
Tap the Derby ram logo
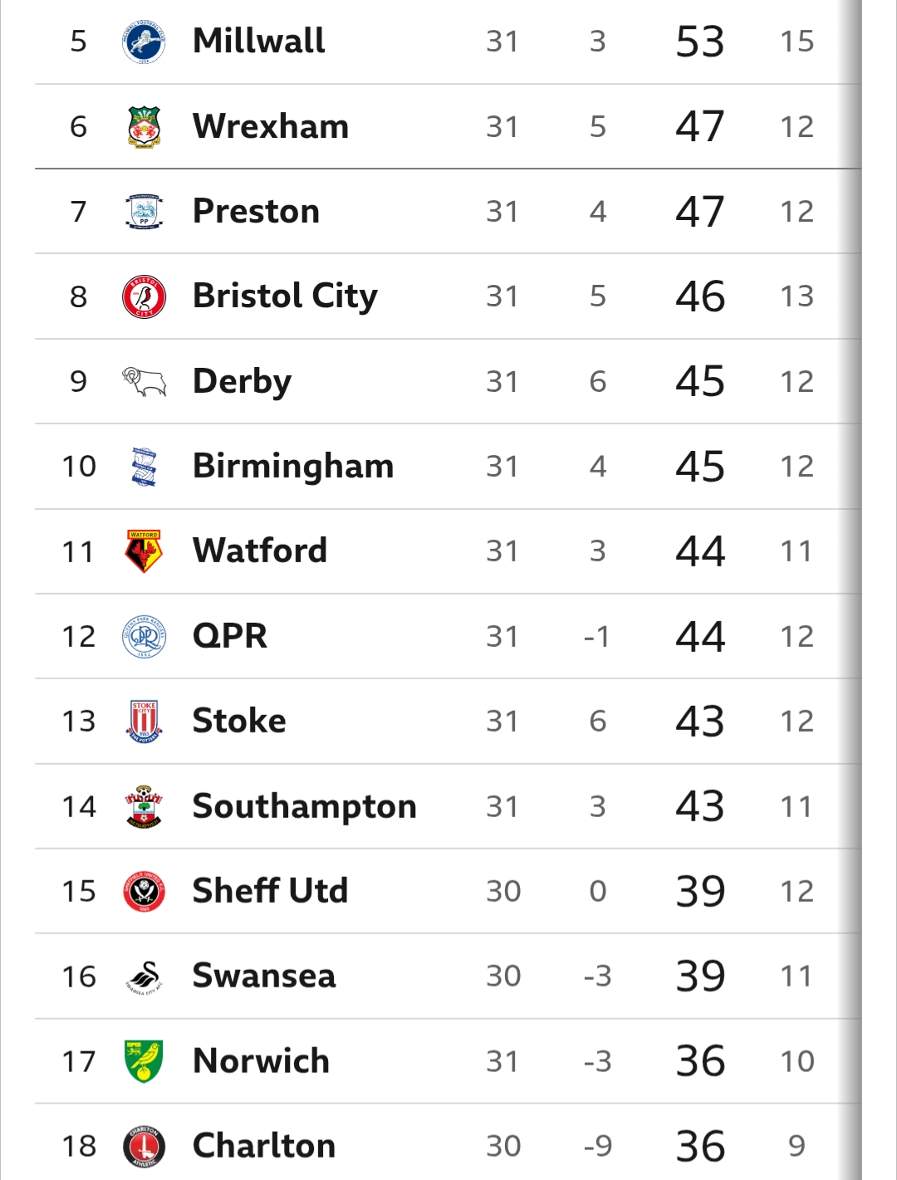(144, 382)
